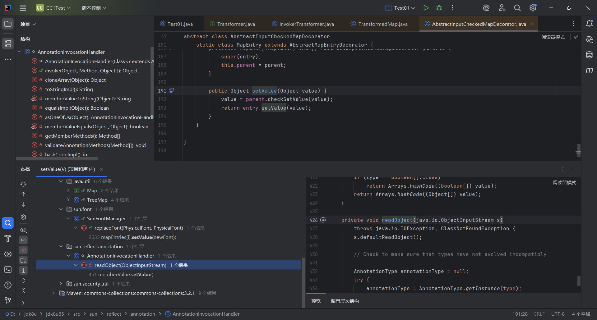
Task: Open the 项目 view dropdown
Action: (28, 24)
